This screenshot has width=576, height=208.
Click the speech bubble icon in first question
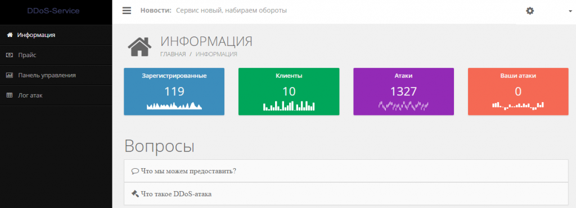pyautogui.click(x=135, y=171)
